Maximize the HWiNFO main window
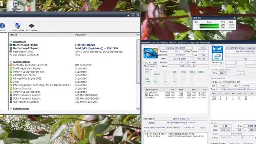Viewport: 256px width, 144px height. click(x=133, y=15)
